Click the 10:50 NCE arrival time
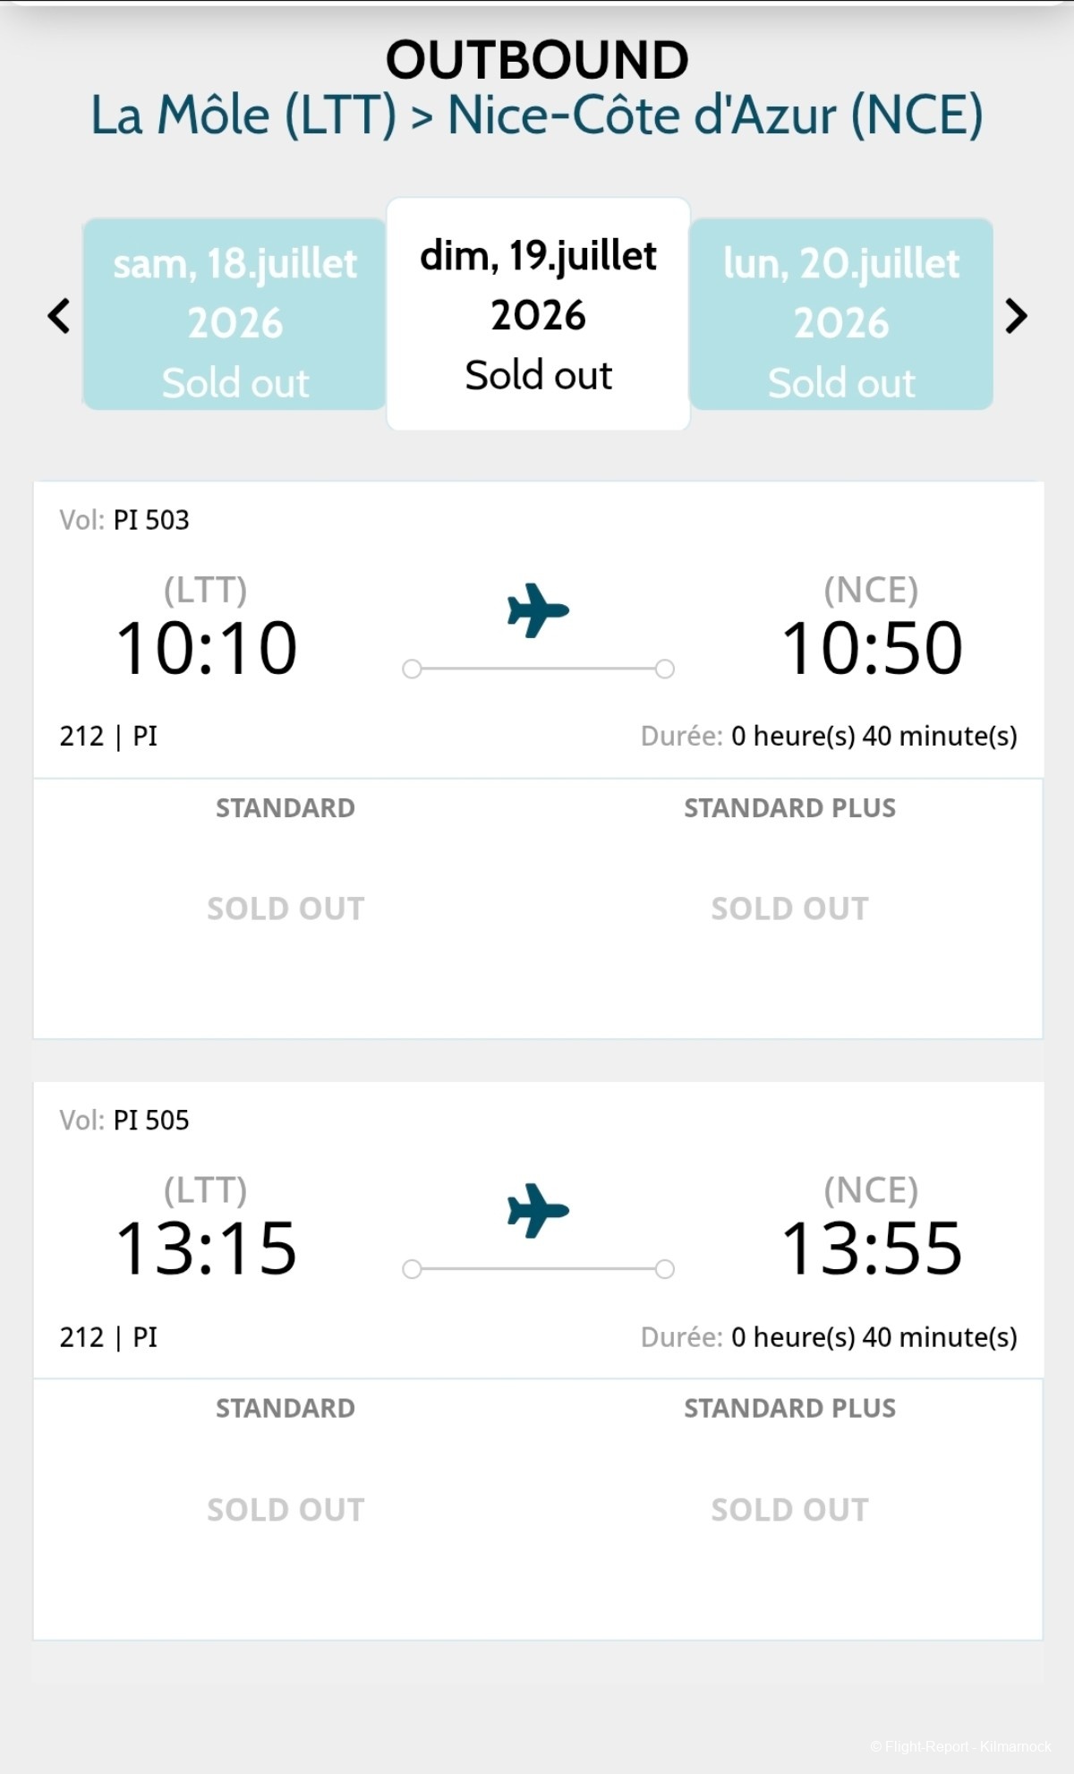1074x1774 pixels. [872, 648]
